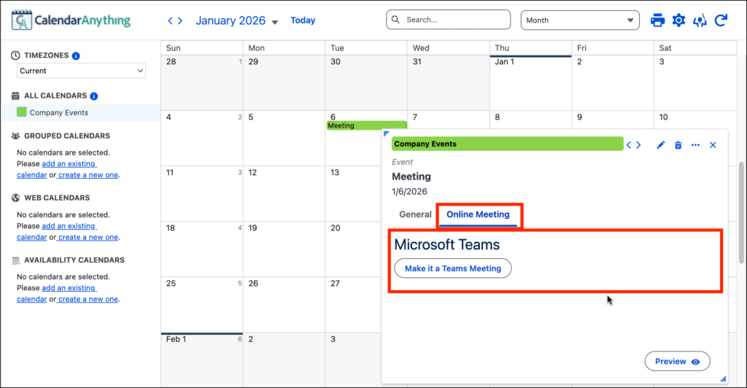
Task: Click the All Calendars info icon
Action: point(93,96)
